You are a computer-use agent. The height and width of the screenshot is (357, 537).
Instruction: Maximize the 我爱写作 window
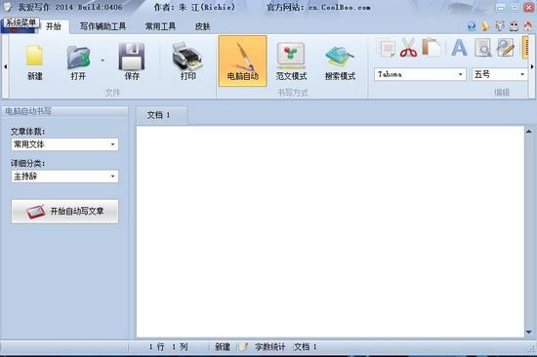516,7
